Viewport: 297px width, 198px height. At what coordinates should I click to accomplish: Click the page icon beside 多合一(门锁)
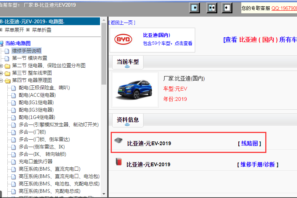[x=14, y=132]
